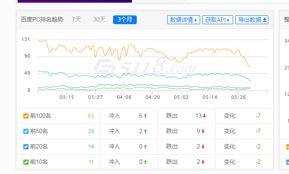This screenshot has height=174, width=289.
Task: Click the download icon in 导出数据
Action: click(265, 20)
